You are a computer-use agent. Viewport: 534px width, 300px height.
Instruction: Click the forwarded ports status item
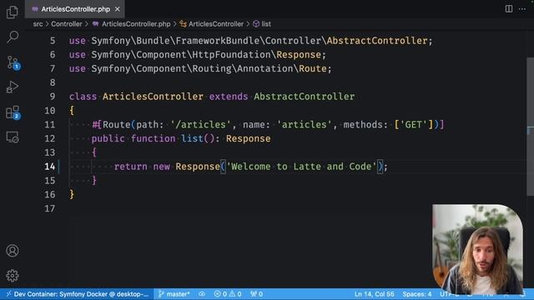coord(256,294)
